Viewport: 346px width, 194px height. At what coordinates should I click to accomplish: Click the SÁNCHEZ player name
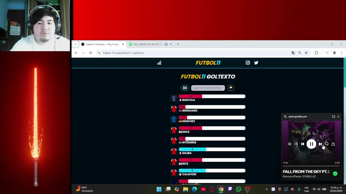(188, 121)
